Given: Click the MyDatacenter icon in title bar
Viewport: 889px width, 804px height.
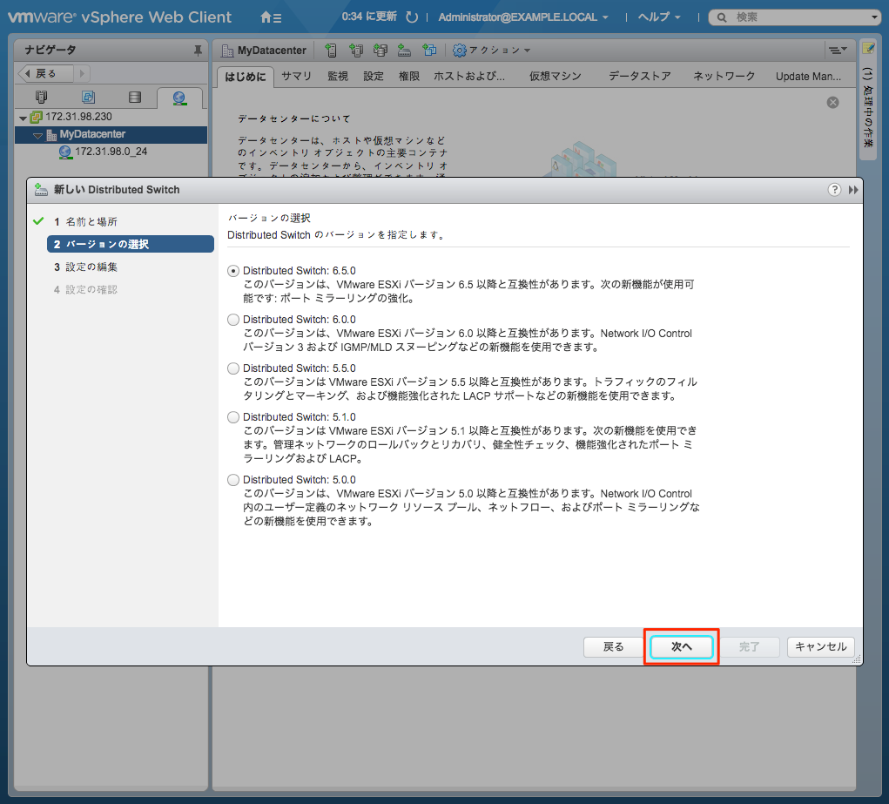Looking at the screenshot, I should 227,51.
